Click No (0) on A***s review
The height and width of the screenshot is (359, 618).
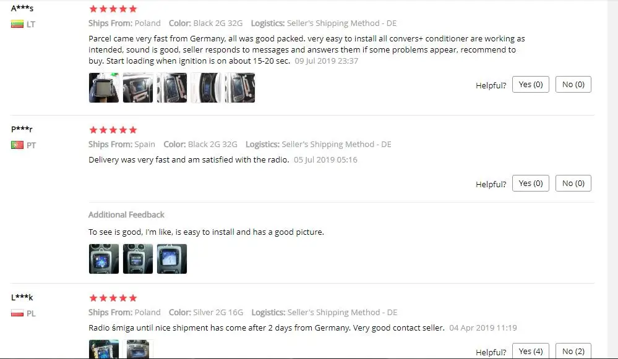point(573,84)
